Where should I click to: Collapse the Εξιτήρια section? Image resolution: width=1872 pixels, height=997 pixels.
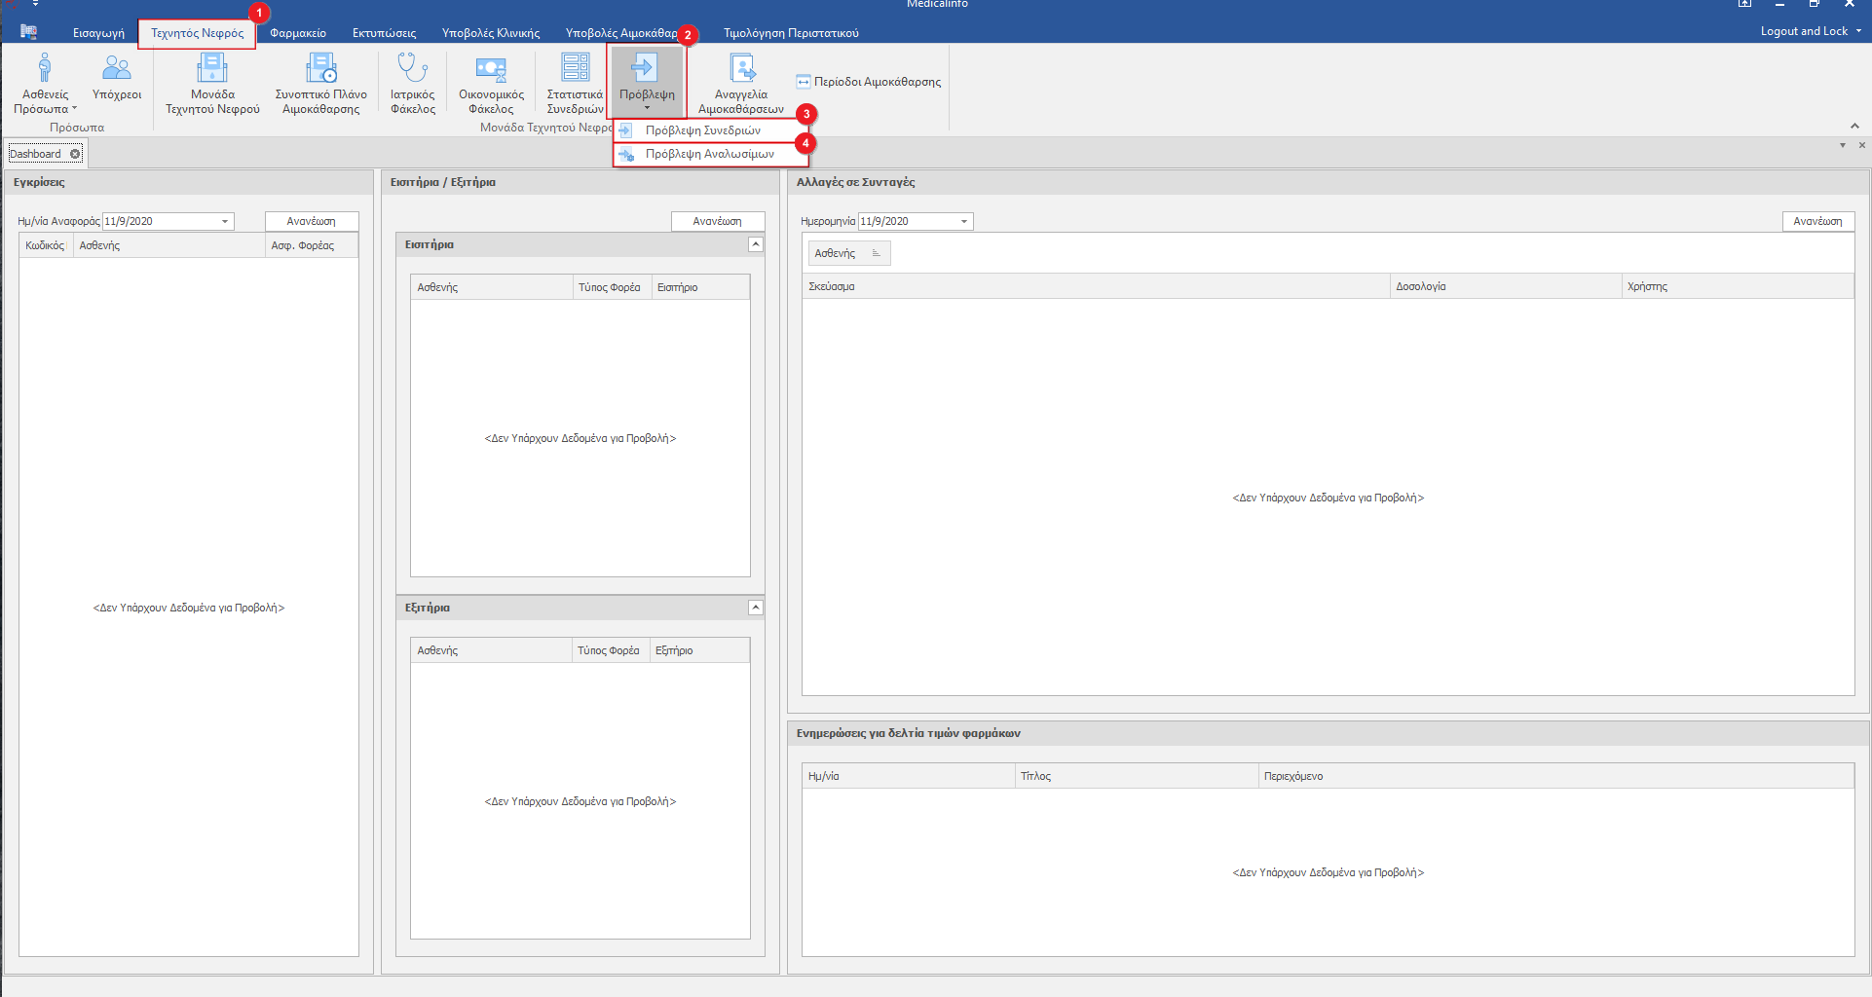[755, 608]
